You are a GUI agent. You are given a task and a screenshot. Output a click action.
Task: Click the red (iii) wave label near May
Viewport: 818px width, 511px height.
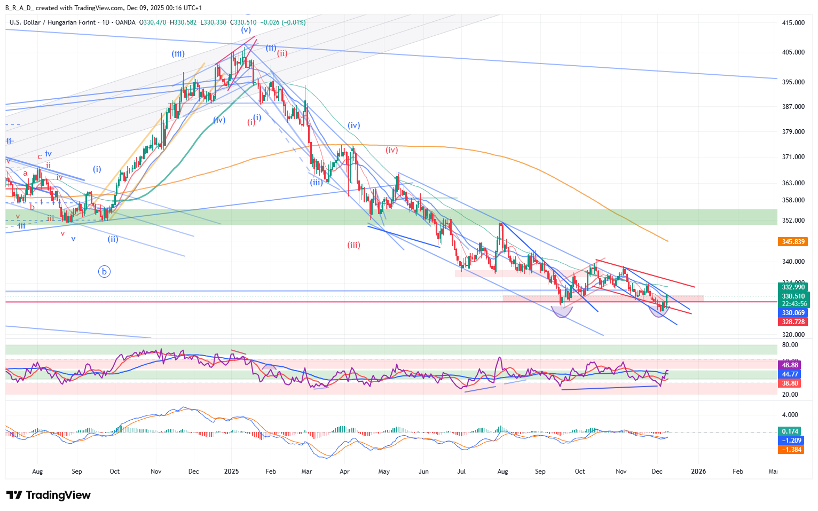coord(354,245)
